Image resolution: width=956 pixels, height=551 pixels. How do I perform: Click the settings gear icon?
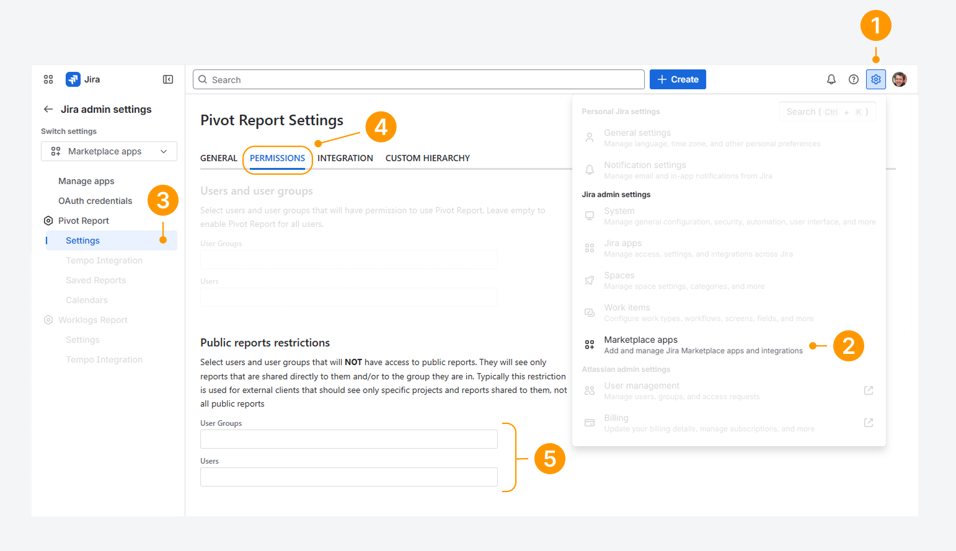pyautogui.click(x=876, y=79)
